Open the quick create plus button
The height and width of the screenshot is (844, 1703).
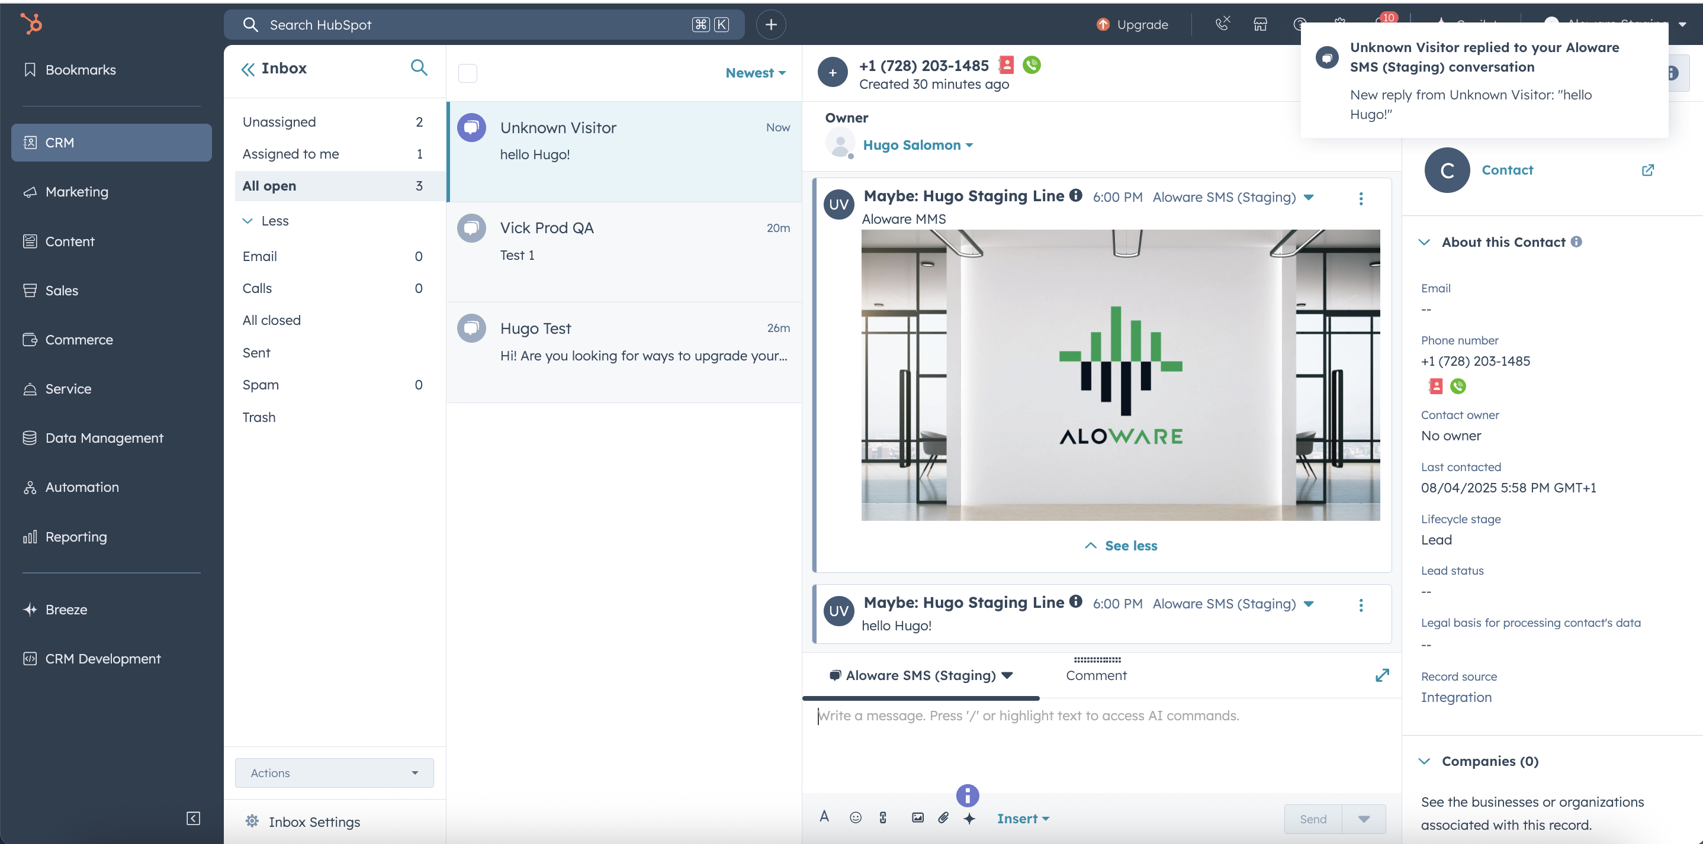pos(771,25)
